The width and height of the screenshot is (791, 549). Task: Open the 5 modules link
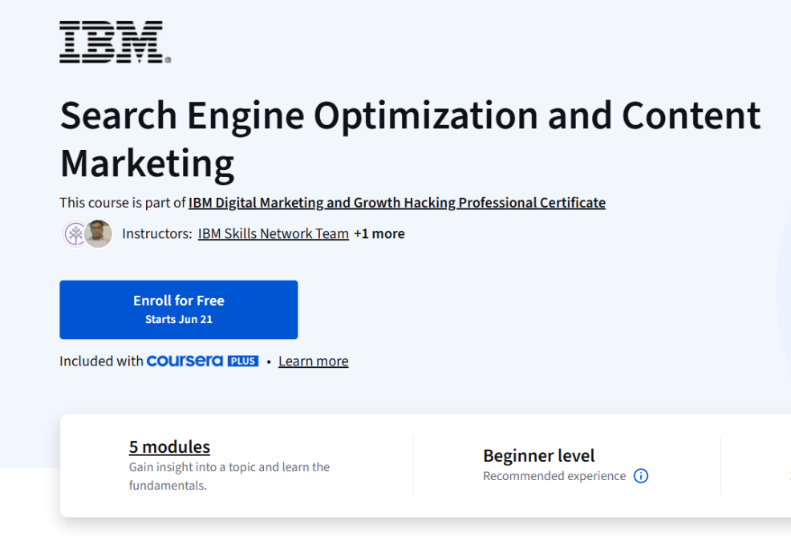tap(170, 446)
